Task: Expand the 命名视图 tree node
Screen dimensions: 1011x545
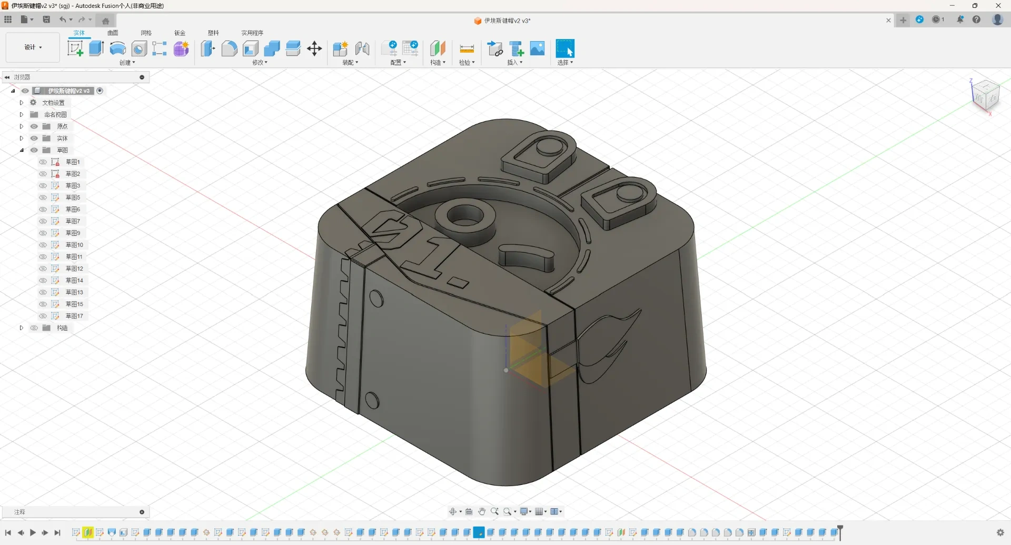Action: (22, 114)
